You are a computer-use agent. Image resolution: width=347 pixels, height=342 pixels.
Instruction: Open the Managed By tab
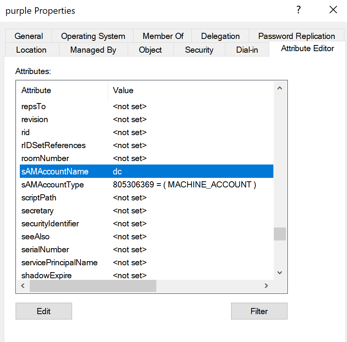pos(93,50)
